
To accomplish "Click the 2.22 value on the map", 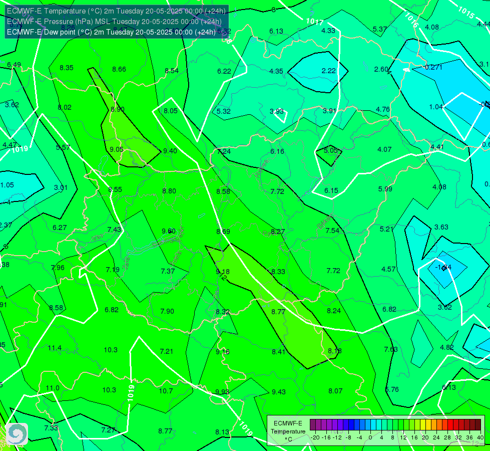I will pyautogui.click(x=328, y=71).
